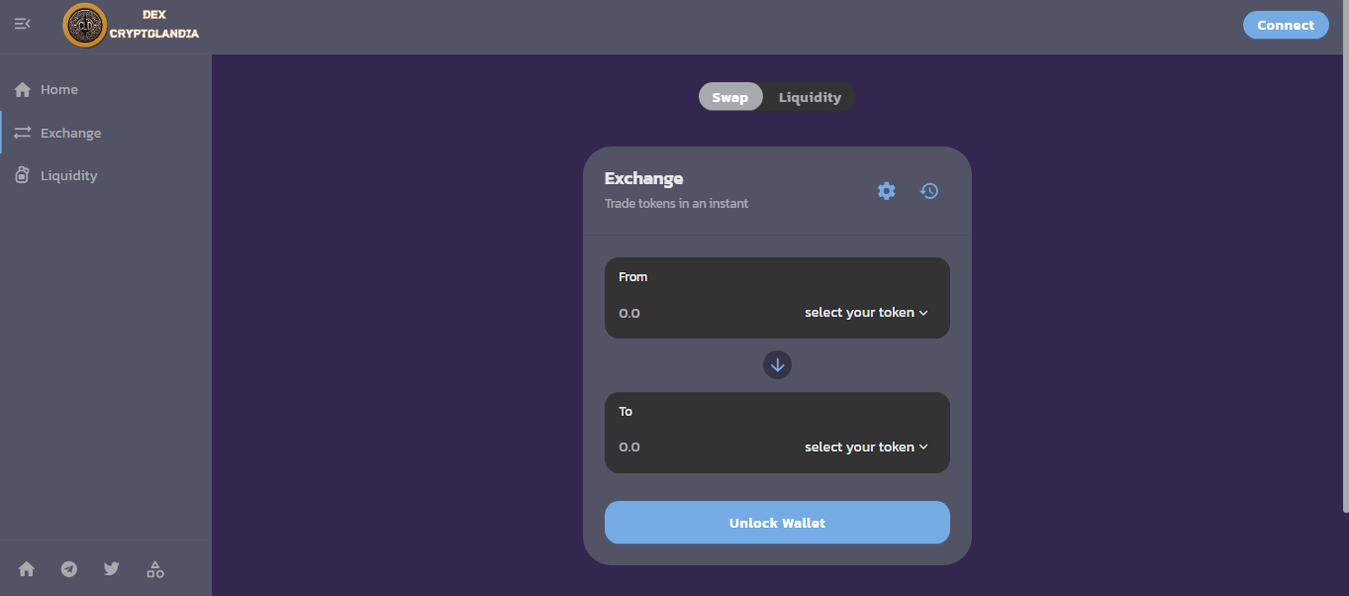Click the Unlock Wallet button
Viewport: 1349px width, 596px height.
[777, 523]
